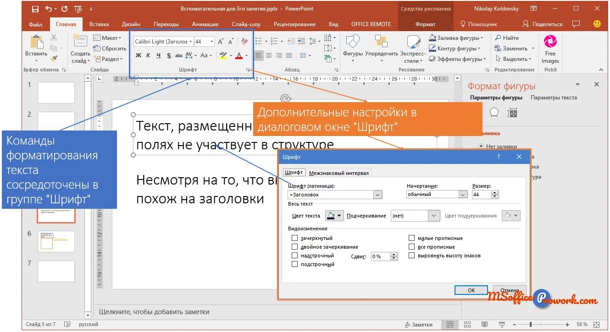The height and width of the screenshot is (332, 610).
Task: Expand the Эффекты фигуры dropdown
Action: (458, 59)
